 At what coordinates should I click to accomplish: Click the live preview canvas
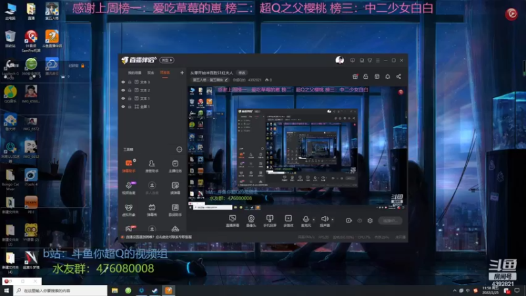(x=297, y=149)
